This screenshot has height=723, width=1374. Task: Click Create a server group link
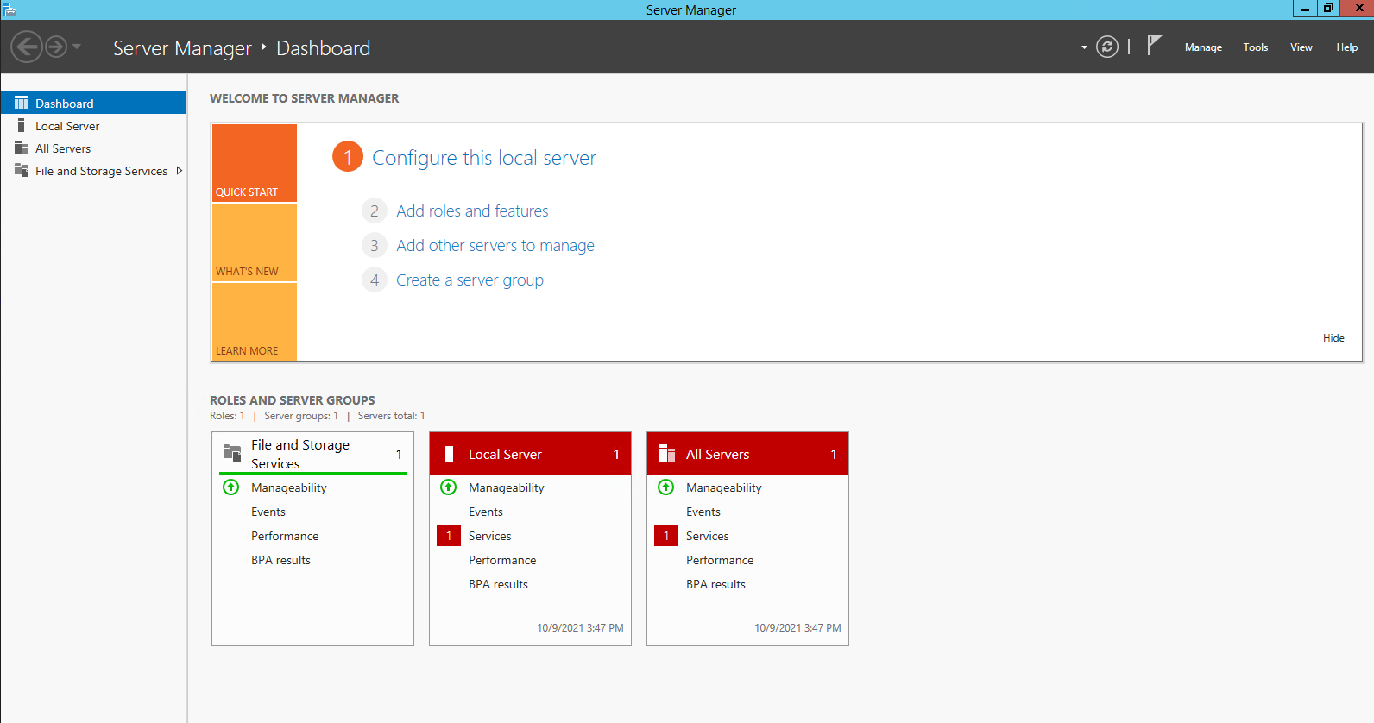click(470, 280)
